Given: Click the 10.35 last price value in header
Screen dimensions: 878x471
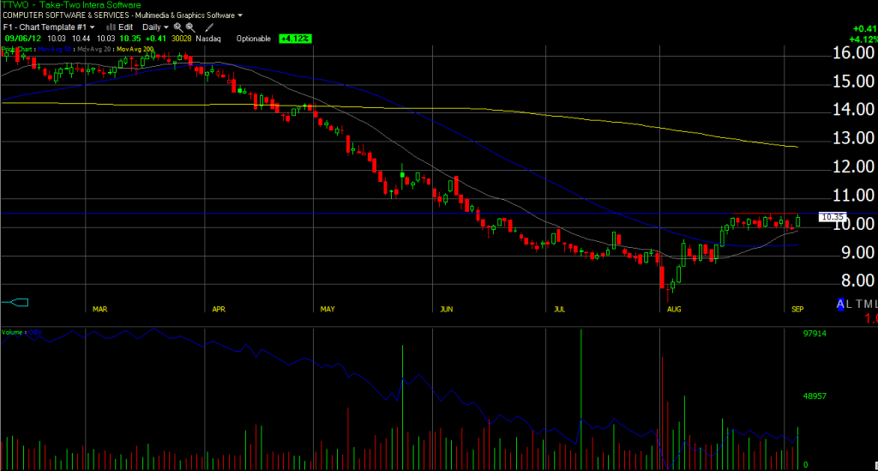Looking at the screenshot, I should (130, 39).
